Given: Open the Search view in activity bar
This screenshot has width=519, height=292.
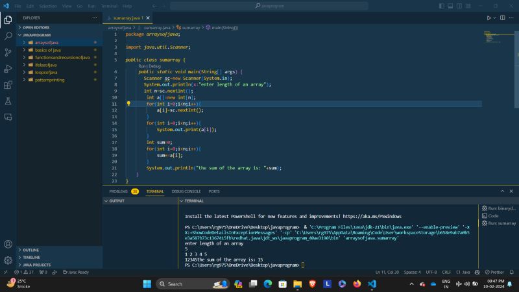Looking at the screenshot, I should [8, 36].
